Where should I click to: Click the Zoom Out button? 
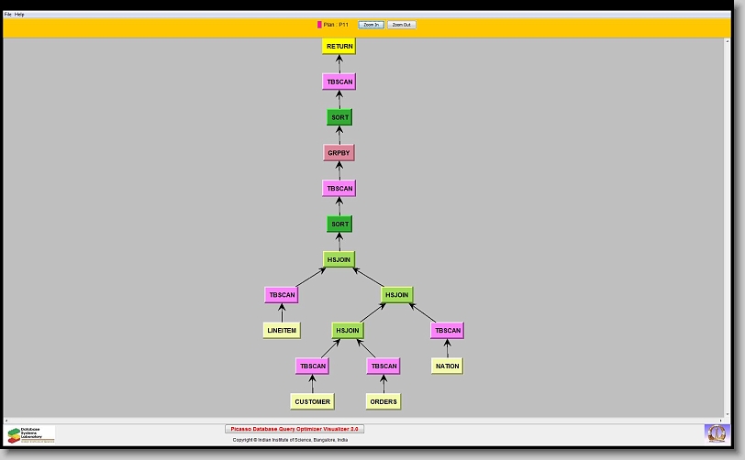(x=401, y=25)
